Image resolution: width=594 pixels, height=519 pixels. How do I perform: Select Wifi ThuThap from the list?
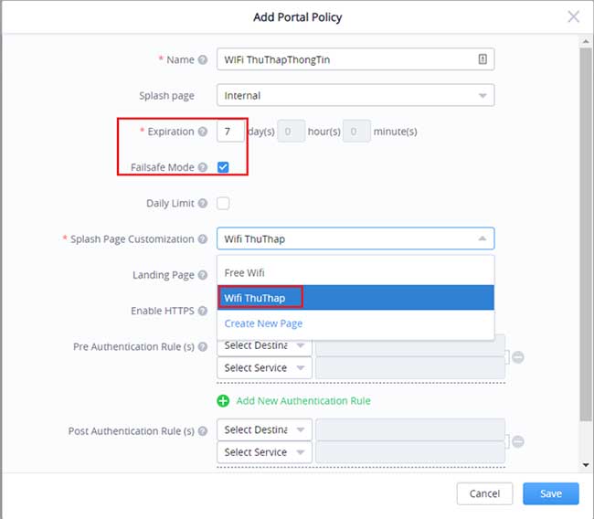pos(255,298)
